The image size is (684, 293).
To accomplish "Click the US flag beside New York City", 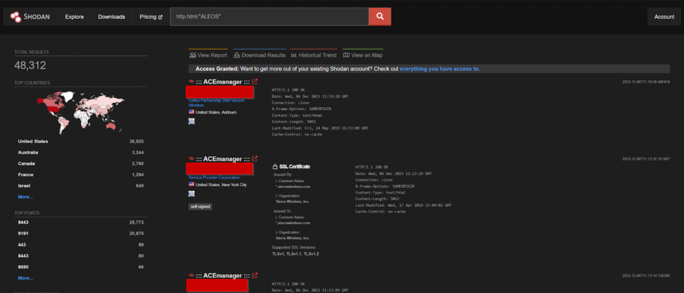I will point(191,184).
